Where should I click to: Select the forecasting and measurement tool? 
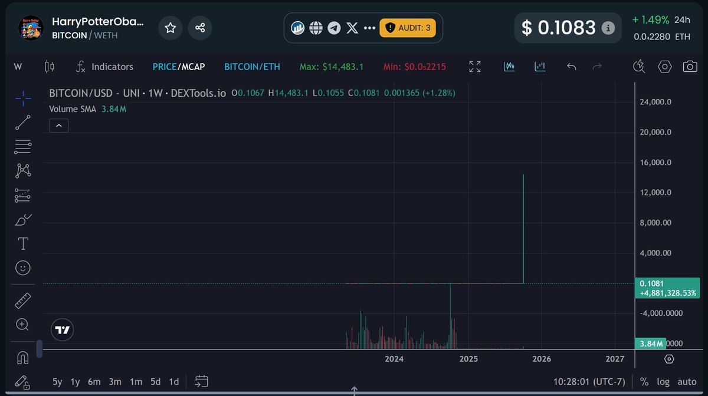pos(23,195)
